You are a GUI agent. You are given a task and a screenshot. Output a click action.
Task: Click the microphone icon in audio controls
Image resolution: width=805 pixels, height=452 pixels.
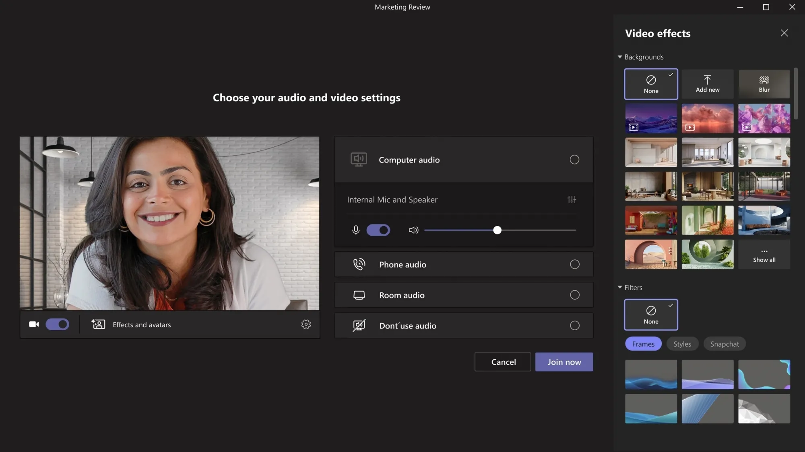pyautogui.click(x=355, y=230)
